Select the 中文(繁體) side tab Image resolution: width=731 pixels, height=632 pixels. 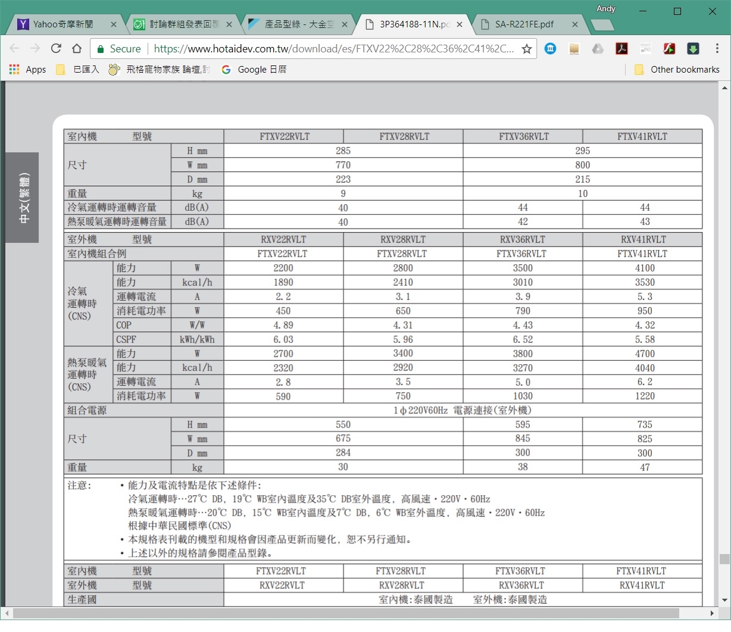pos(23,198)
